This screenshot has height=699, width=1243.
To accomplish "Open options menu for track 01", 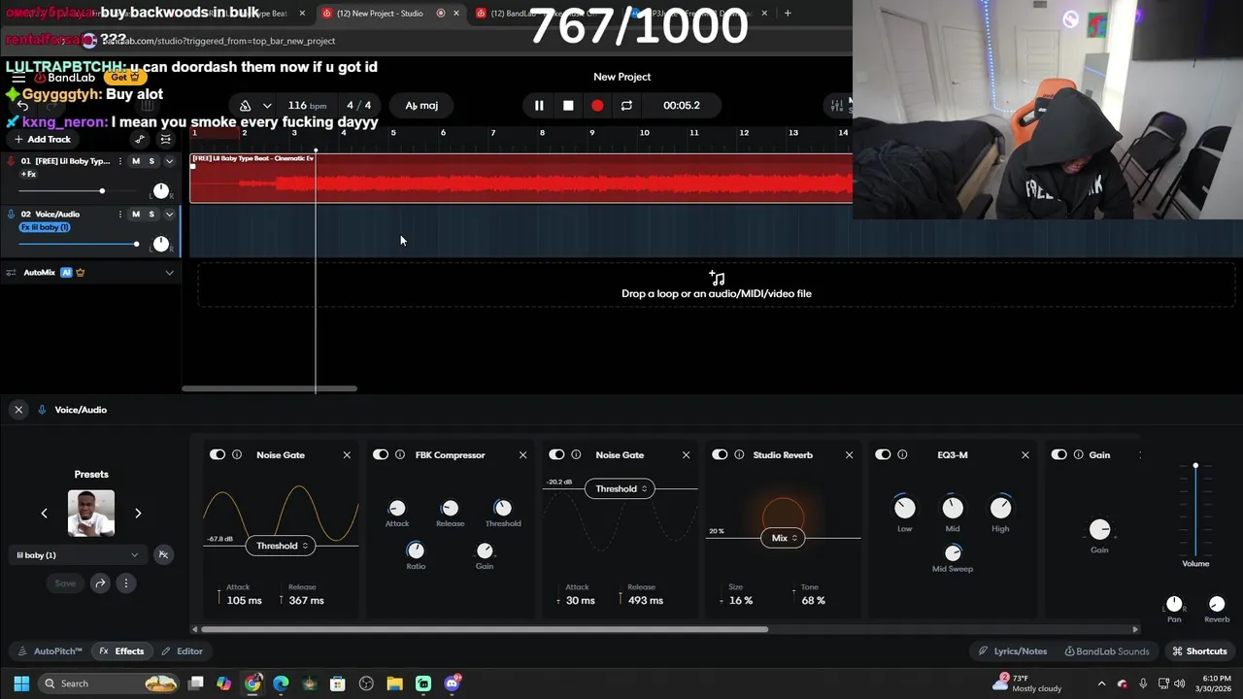I will click(x=120, y=161).
